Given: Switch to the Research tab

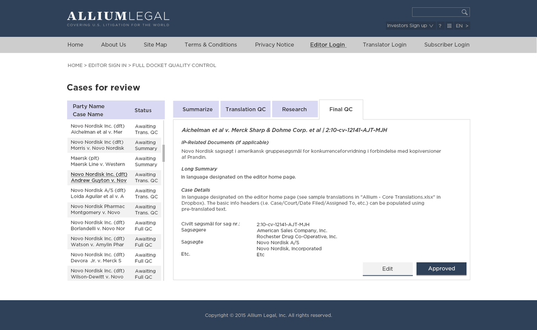Looking at the screenshot, I should coord(295,109).
